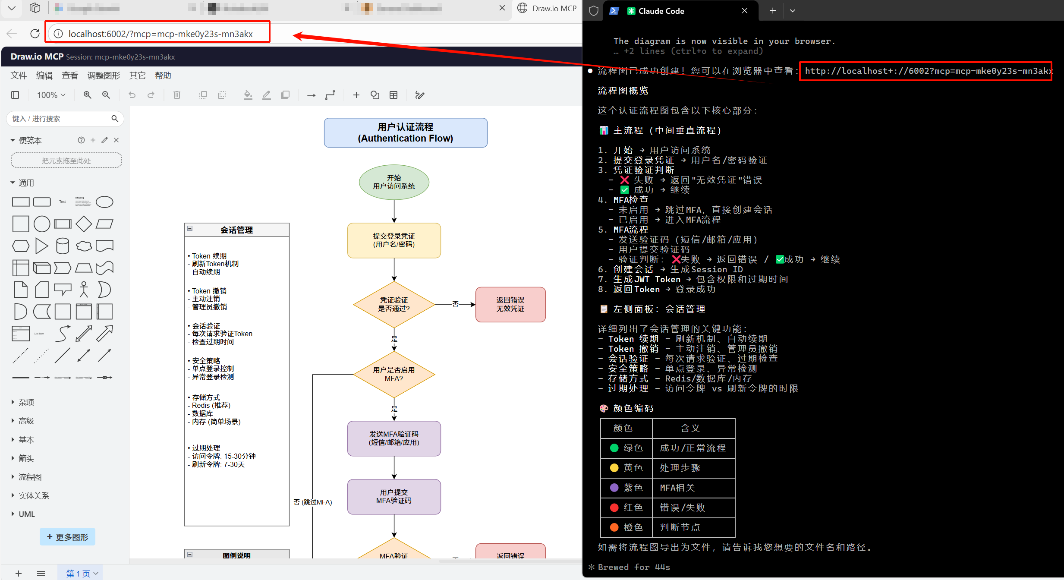Toggle the left panel view icon
This screenshot has width=1064, height=580.
click(15, 95)
